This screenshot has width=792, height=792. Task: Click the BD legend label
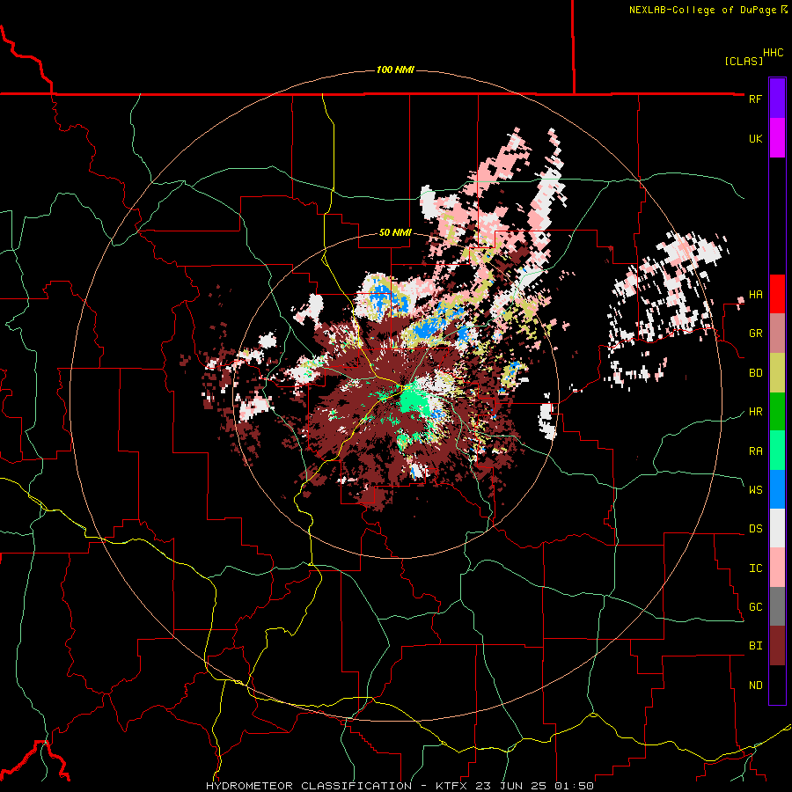pos(755,373)
